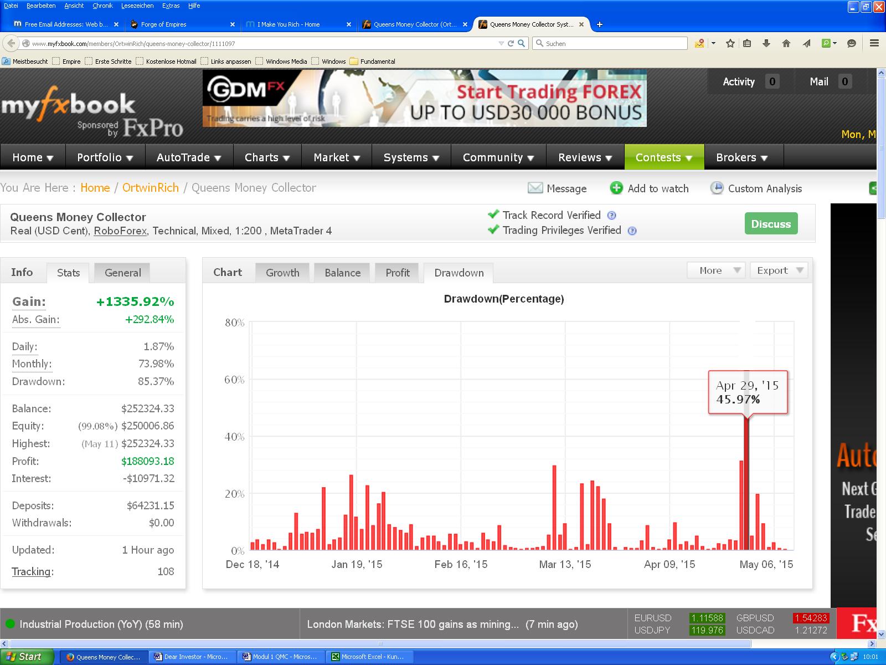
Task: Click the green Add to watch plus icon
Action: click(x=616, y=188)
